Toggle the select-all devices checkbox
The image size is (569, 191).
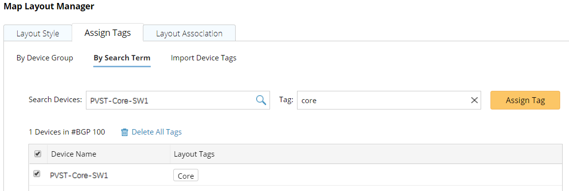37,154
